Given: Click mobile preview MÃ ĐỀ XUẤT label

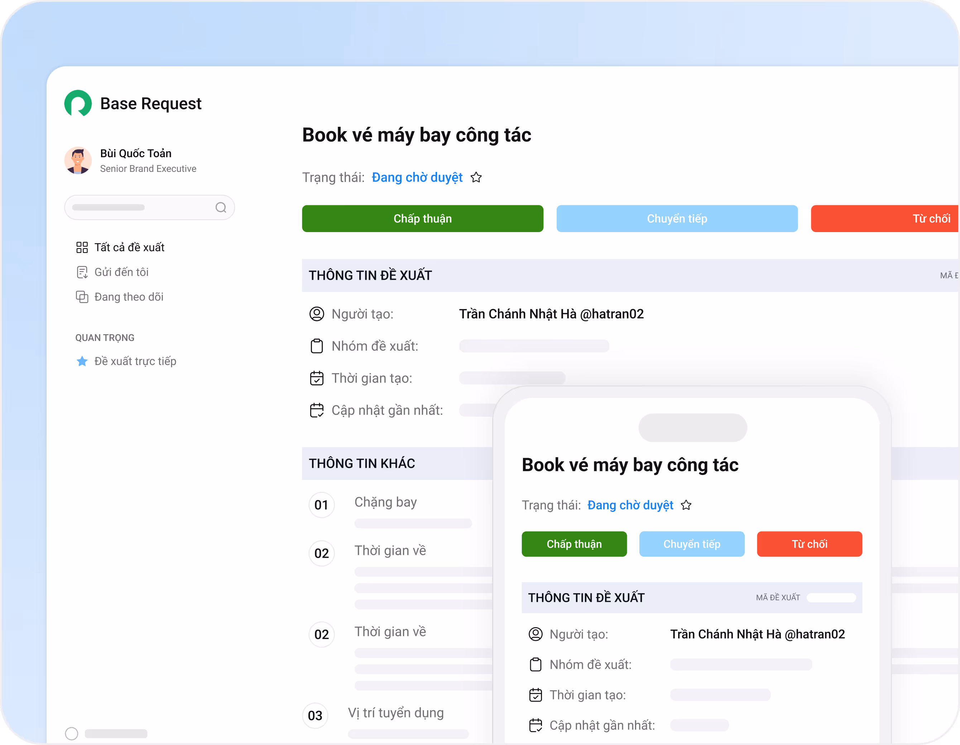Looking at the screenshot, I should click(778, 598).
